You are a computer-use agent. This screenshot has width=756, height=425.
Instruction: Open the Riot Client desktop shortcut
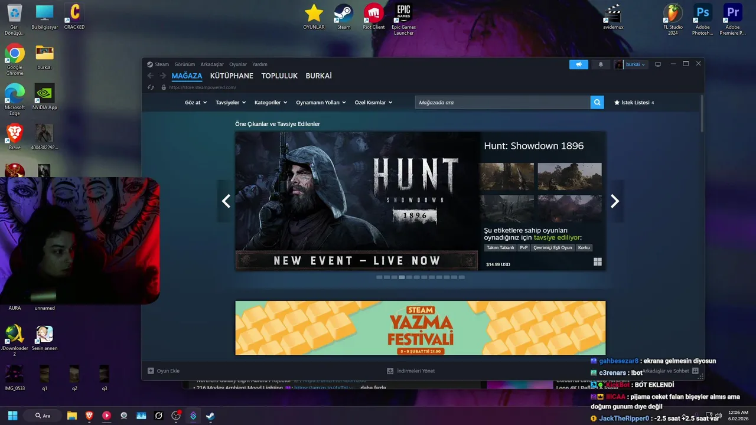(374, 17)
